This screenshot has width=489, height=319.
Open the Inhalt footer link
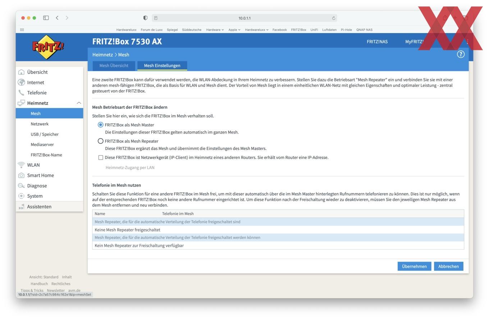click(x=67, y=277)
